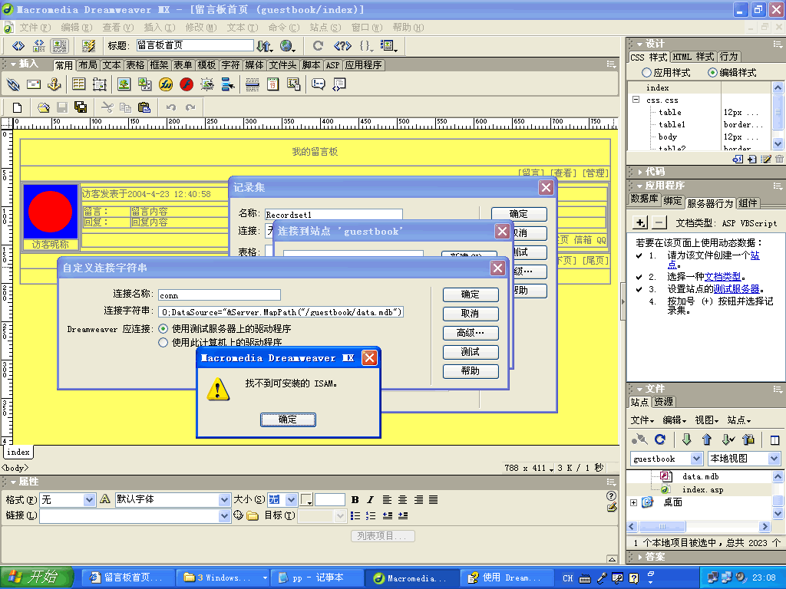Open the 格式 format dropdown
Screen dimensions: 786x589
click(89, 500)
